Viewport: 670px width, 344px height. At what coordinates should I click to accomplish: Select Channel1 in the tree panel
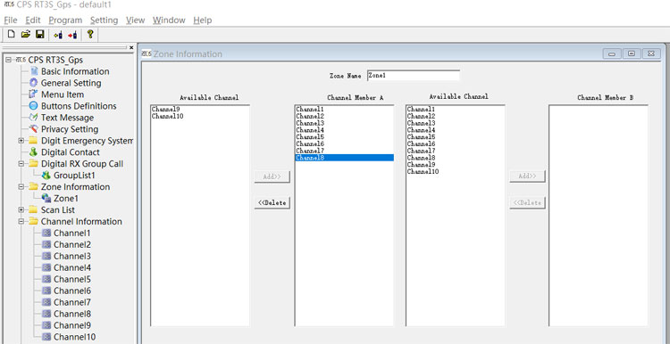71,233
